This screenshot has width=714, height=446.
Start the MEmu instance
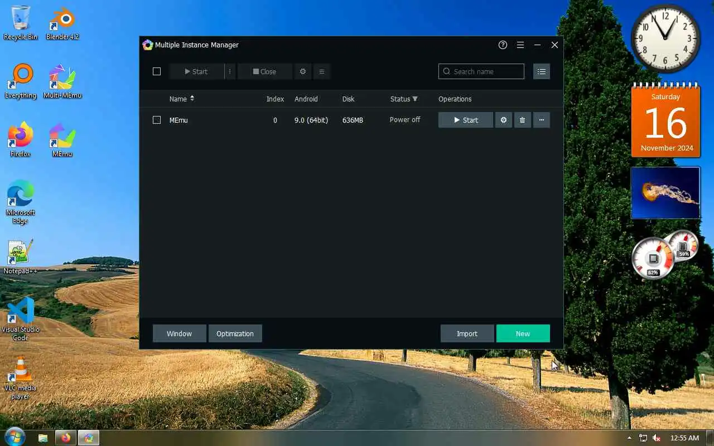(466, 120)
